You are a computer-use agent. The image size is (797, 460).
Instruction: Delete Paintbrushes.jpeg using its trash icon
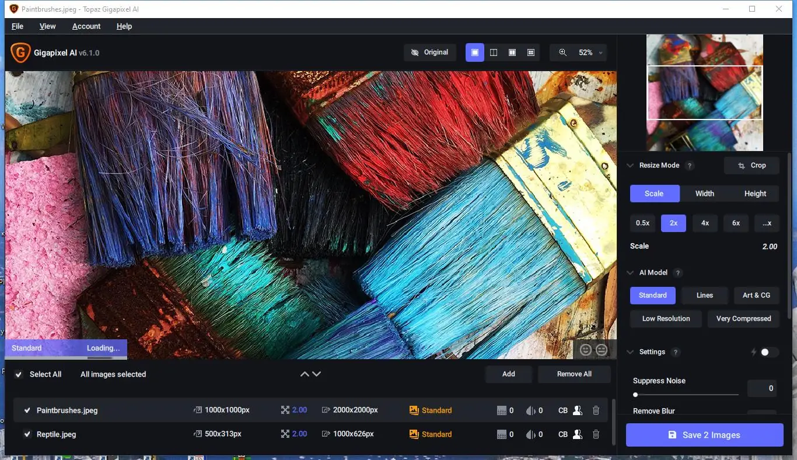596,410
